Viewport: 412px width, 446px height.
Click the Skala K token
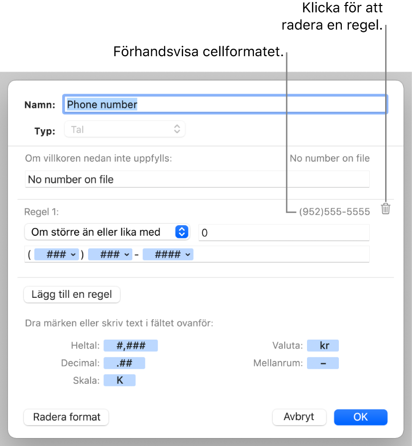[x=120, y=380]
